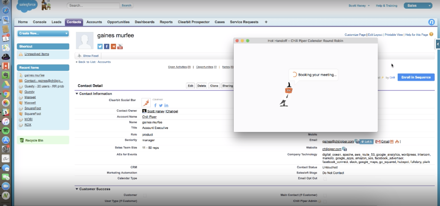Click Twitter icon in Clearbit Social Bar
This screenshot has height=206, width=440.
(x=161, y=105)
